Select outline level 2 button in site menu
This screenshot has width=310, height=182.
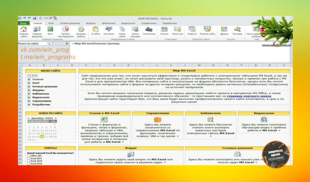tap(32, 76)
